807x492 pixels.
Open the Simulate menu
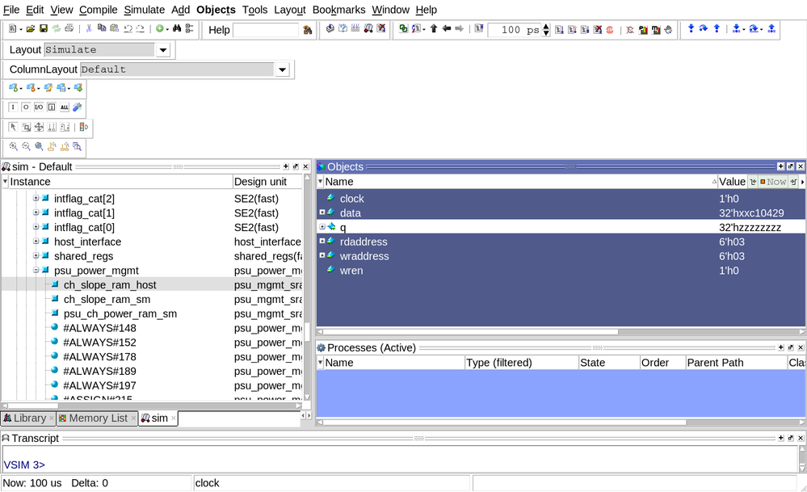144,10
